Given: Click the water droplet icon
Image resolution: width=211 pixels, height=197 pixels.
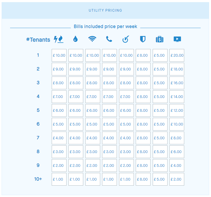Looking at the screenshot, I should point(76,39).
